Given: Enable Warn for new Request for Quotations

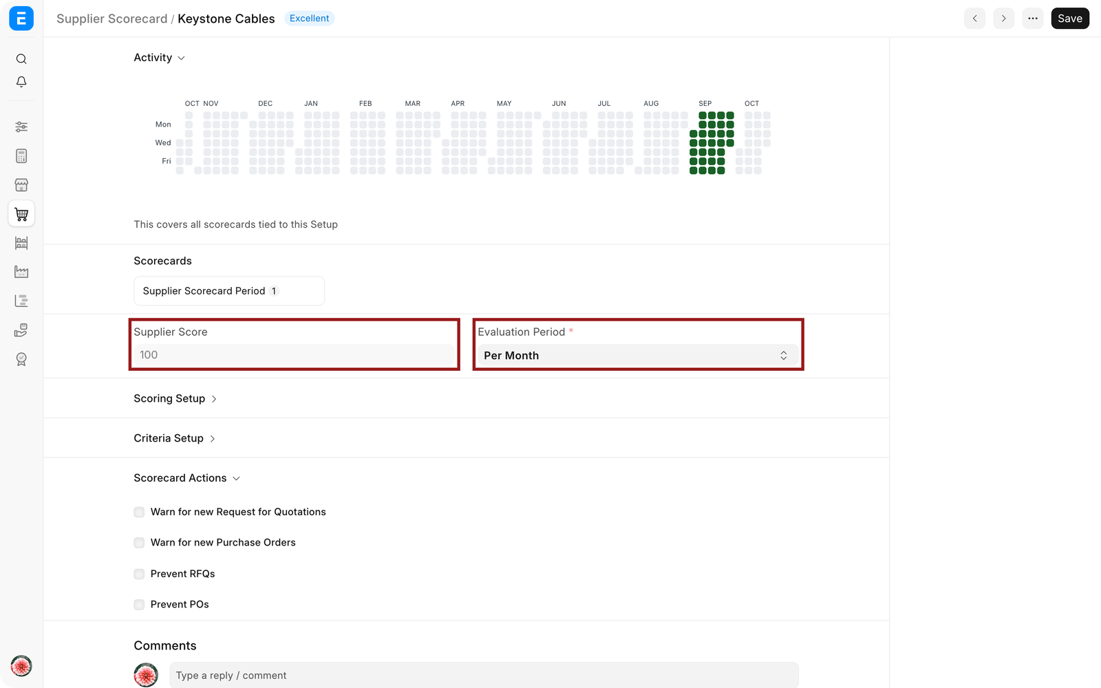Looking at the screenshot, I should tap(139, 512).
